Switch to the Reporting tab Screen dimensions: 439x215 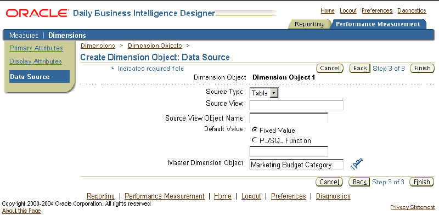point(309,24)
